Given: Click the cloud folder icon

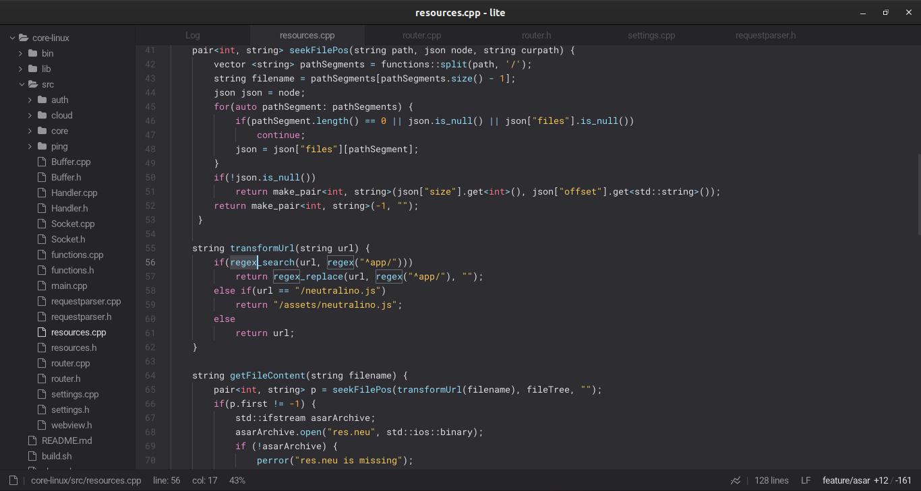Looking at the screenshot, I should 42,115.
